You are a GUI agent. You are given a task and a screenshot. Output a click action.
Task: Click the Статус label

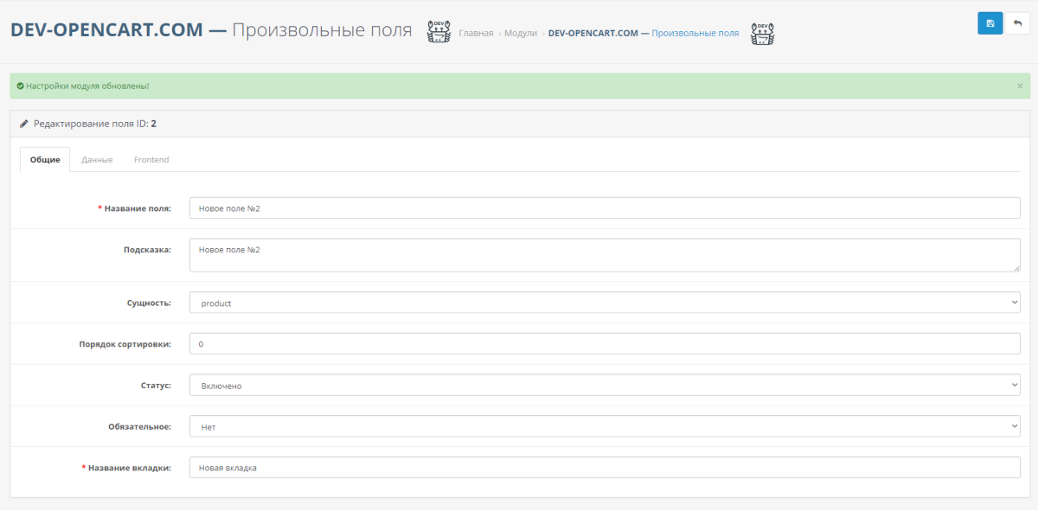(x=156, y=386)
